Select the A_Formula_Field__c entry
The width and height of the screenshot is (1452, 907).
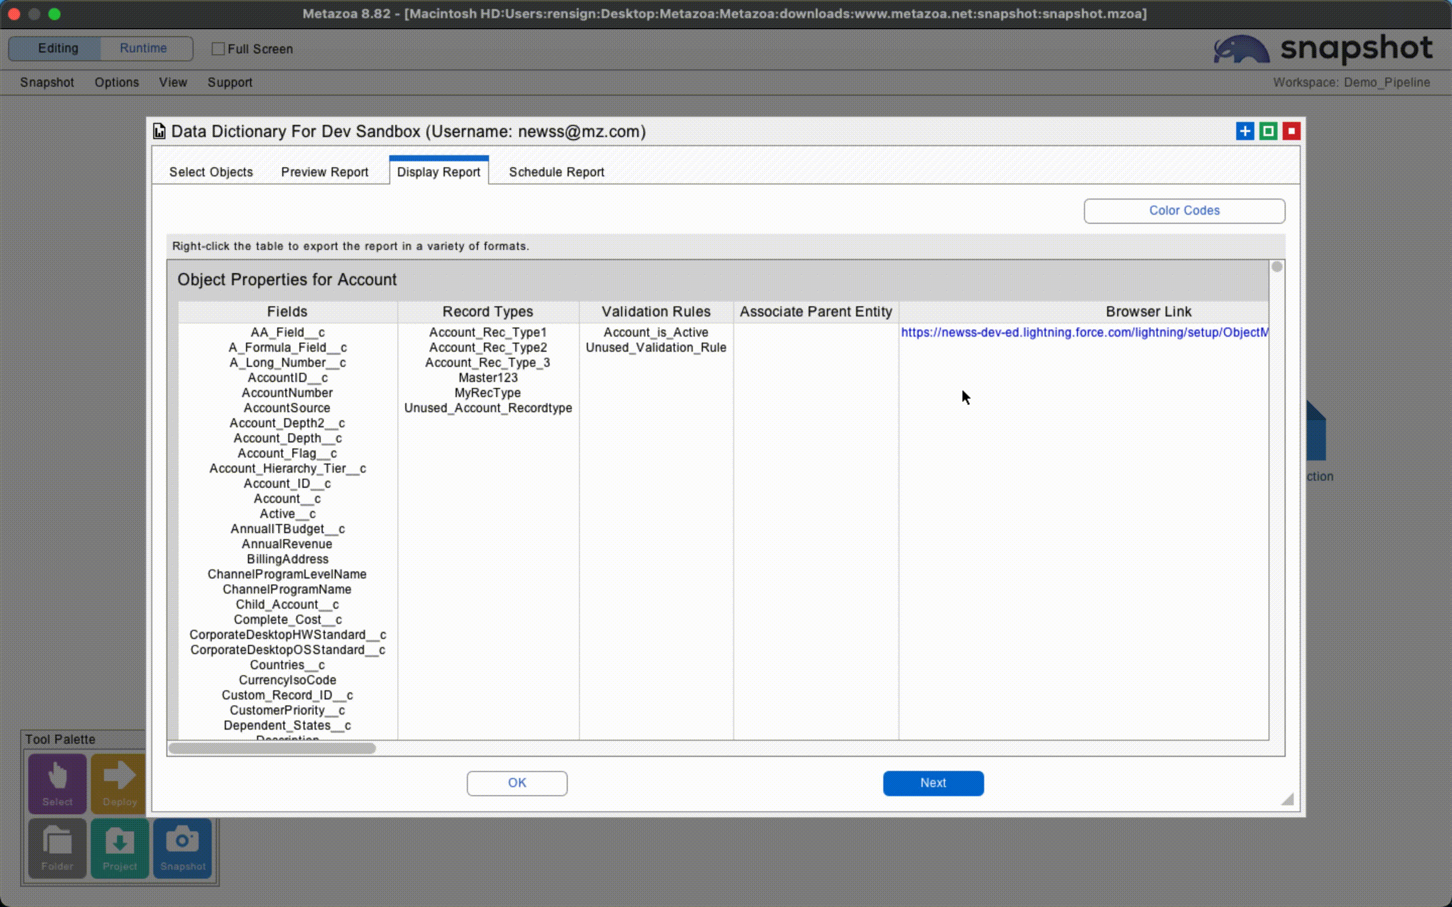click(287, 347)
